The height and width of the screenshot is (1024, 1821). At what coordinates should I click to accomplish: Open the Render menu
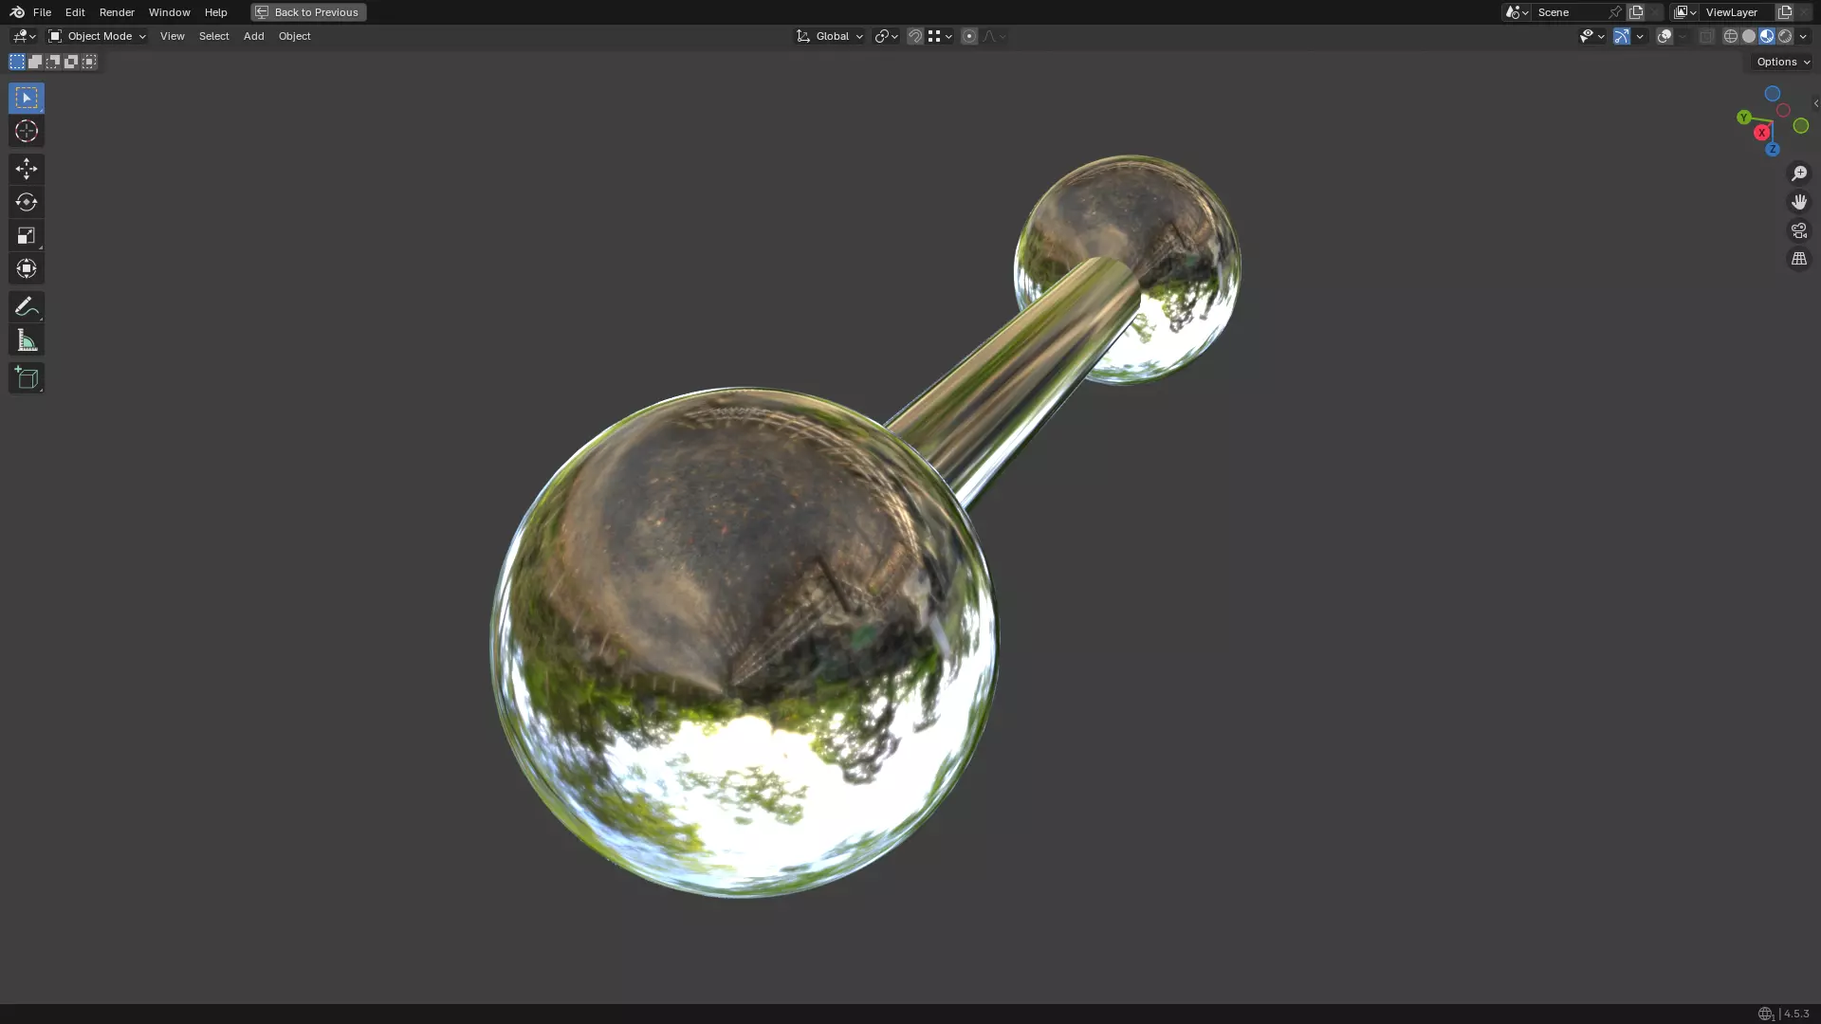(x=117, y=12)
